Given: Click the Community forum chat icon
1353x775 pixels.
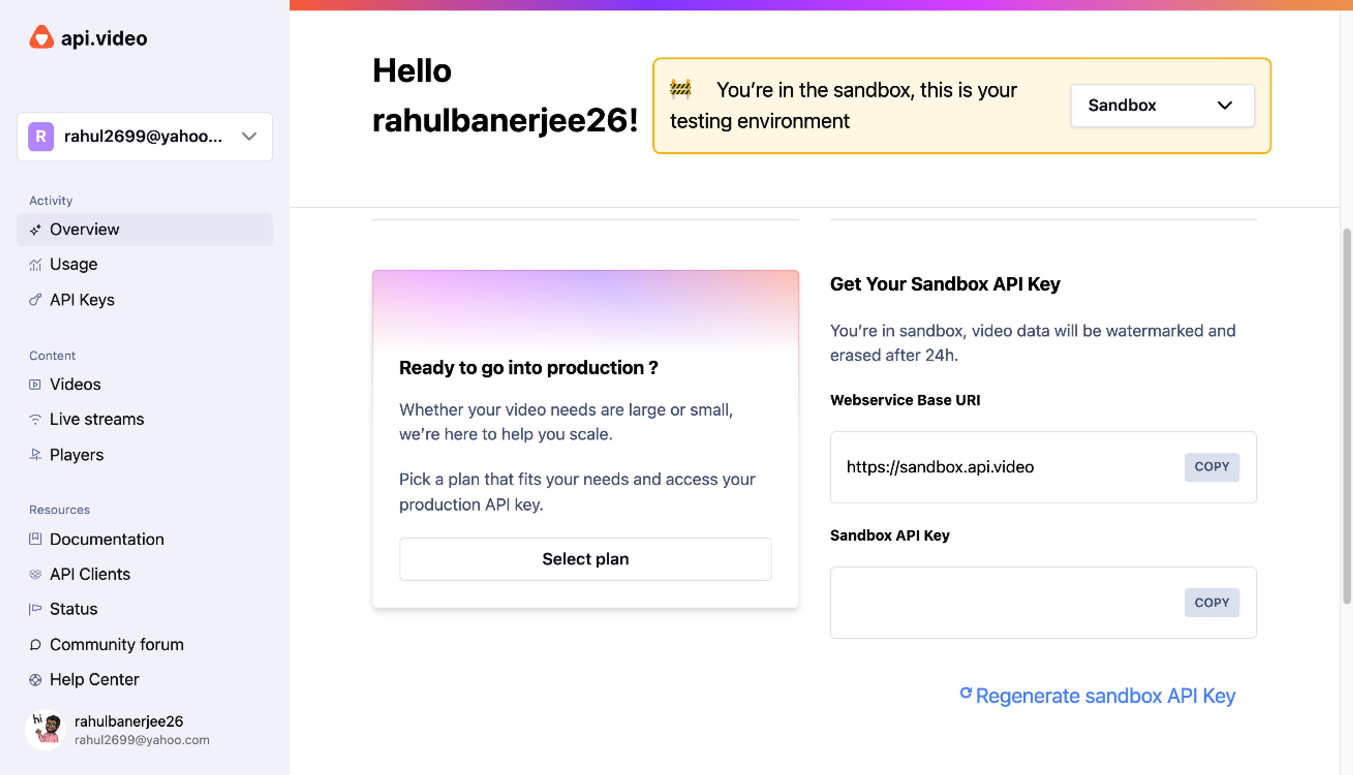Looking at the screenshot, I should coord(35,645).
